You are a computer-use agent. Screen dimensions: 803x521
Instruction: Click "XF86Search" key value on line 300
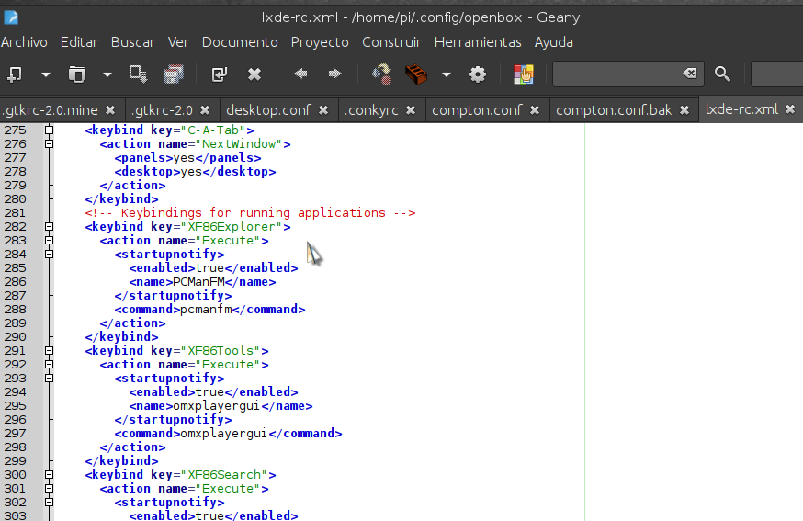224,474
